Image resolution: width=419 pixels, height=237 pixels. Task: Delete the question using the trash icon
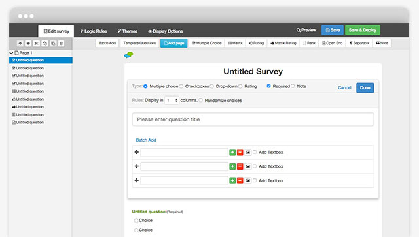click(61, 44)
